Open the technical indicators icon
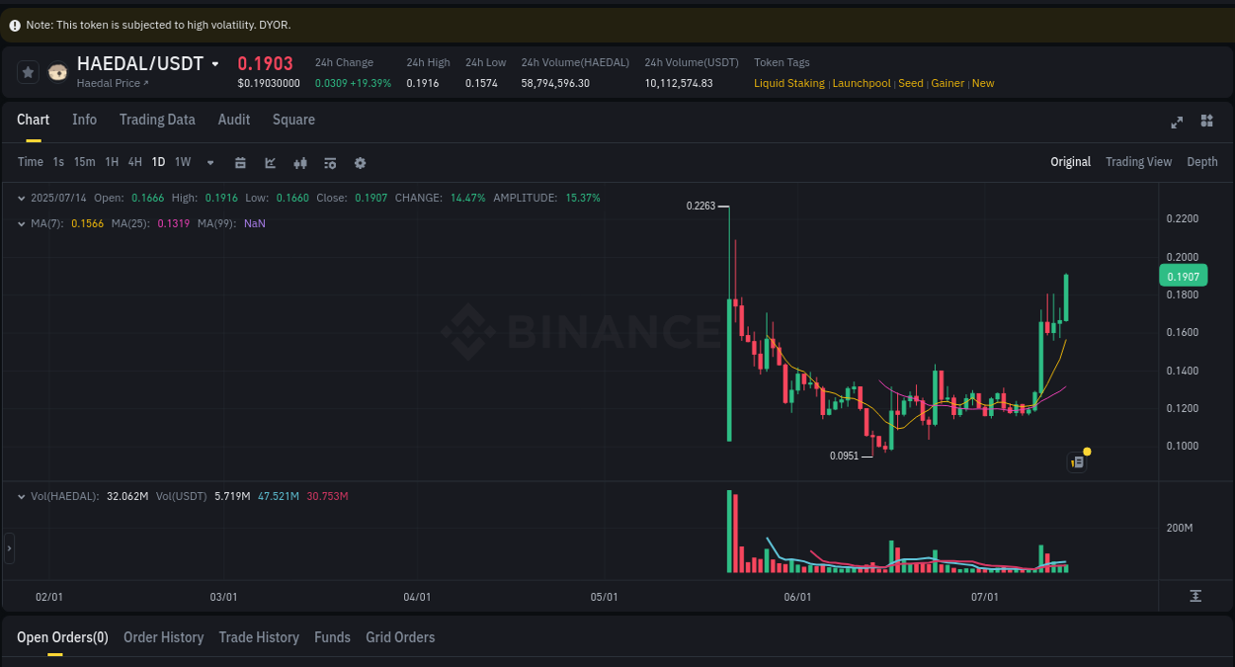 [x=330, y=162]
